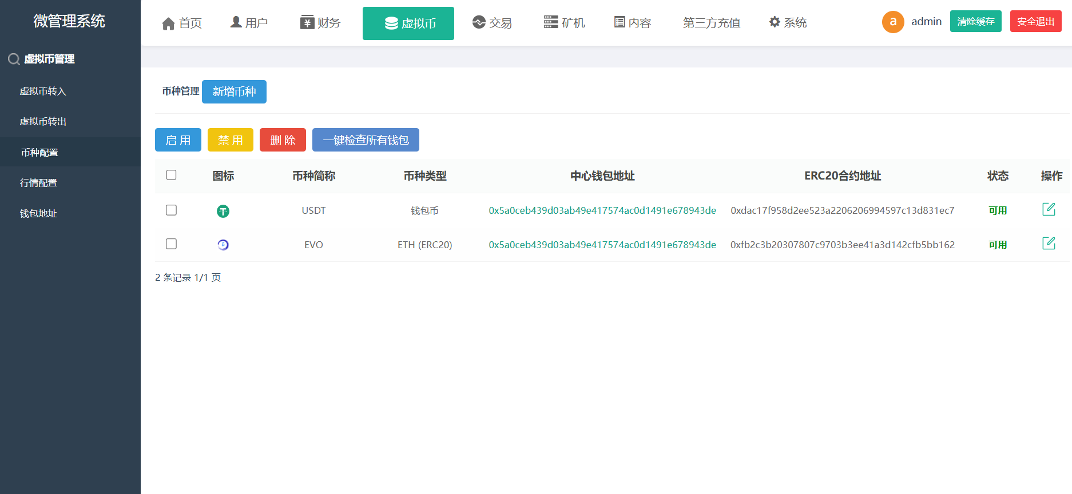Click the red 删除 button
This screenshot has width=1072, height=494.
[283, 140]
